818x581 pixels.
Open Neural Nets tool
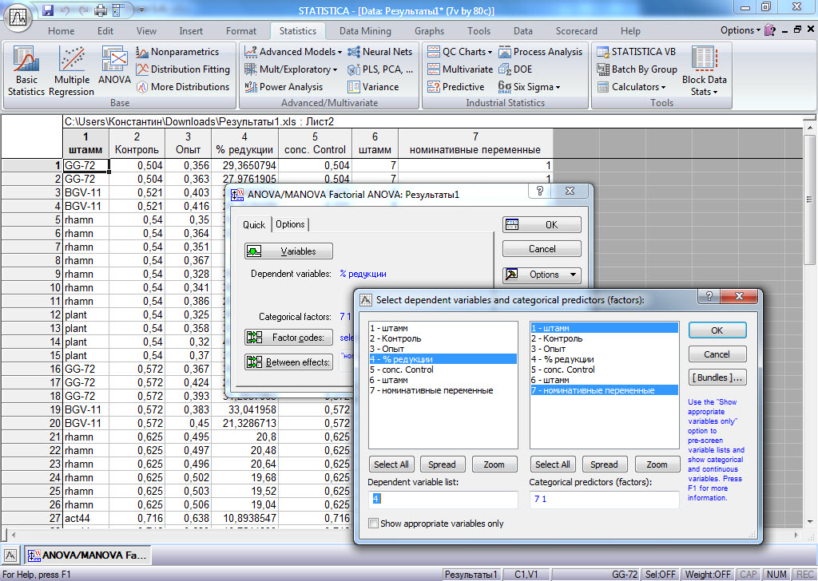(x=379, y=52)
